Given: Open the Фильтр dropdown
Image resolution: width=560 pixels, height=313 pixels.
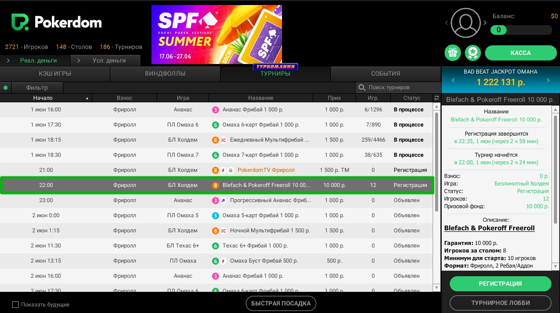Looking at the screenshot, I should 37,88.
